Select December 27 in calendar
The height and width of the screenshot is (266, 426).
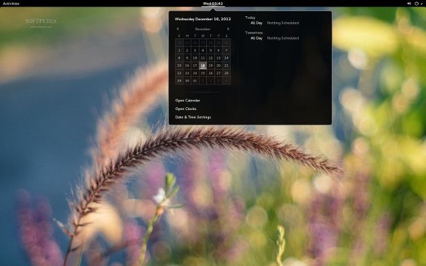[218, 73]
